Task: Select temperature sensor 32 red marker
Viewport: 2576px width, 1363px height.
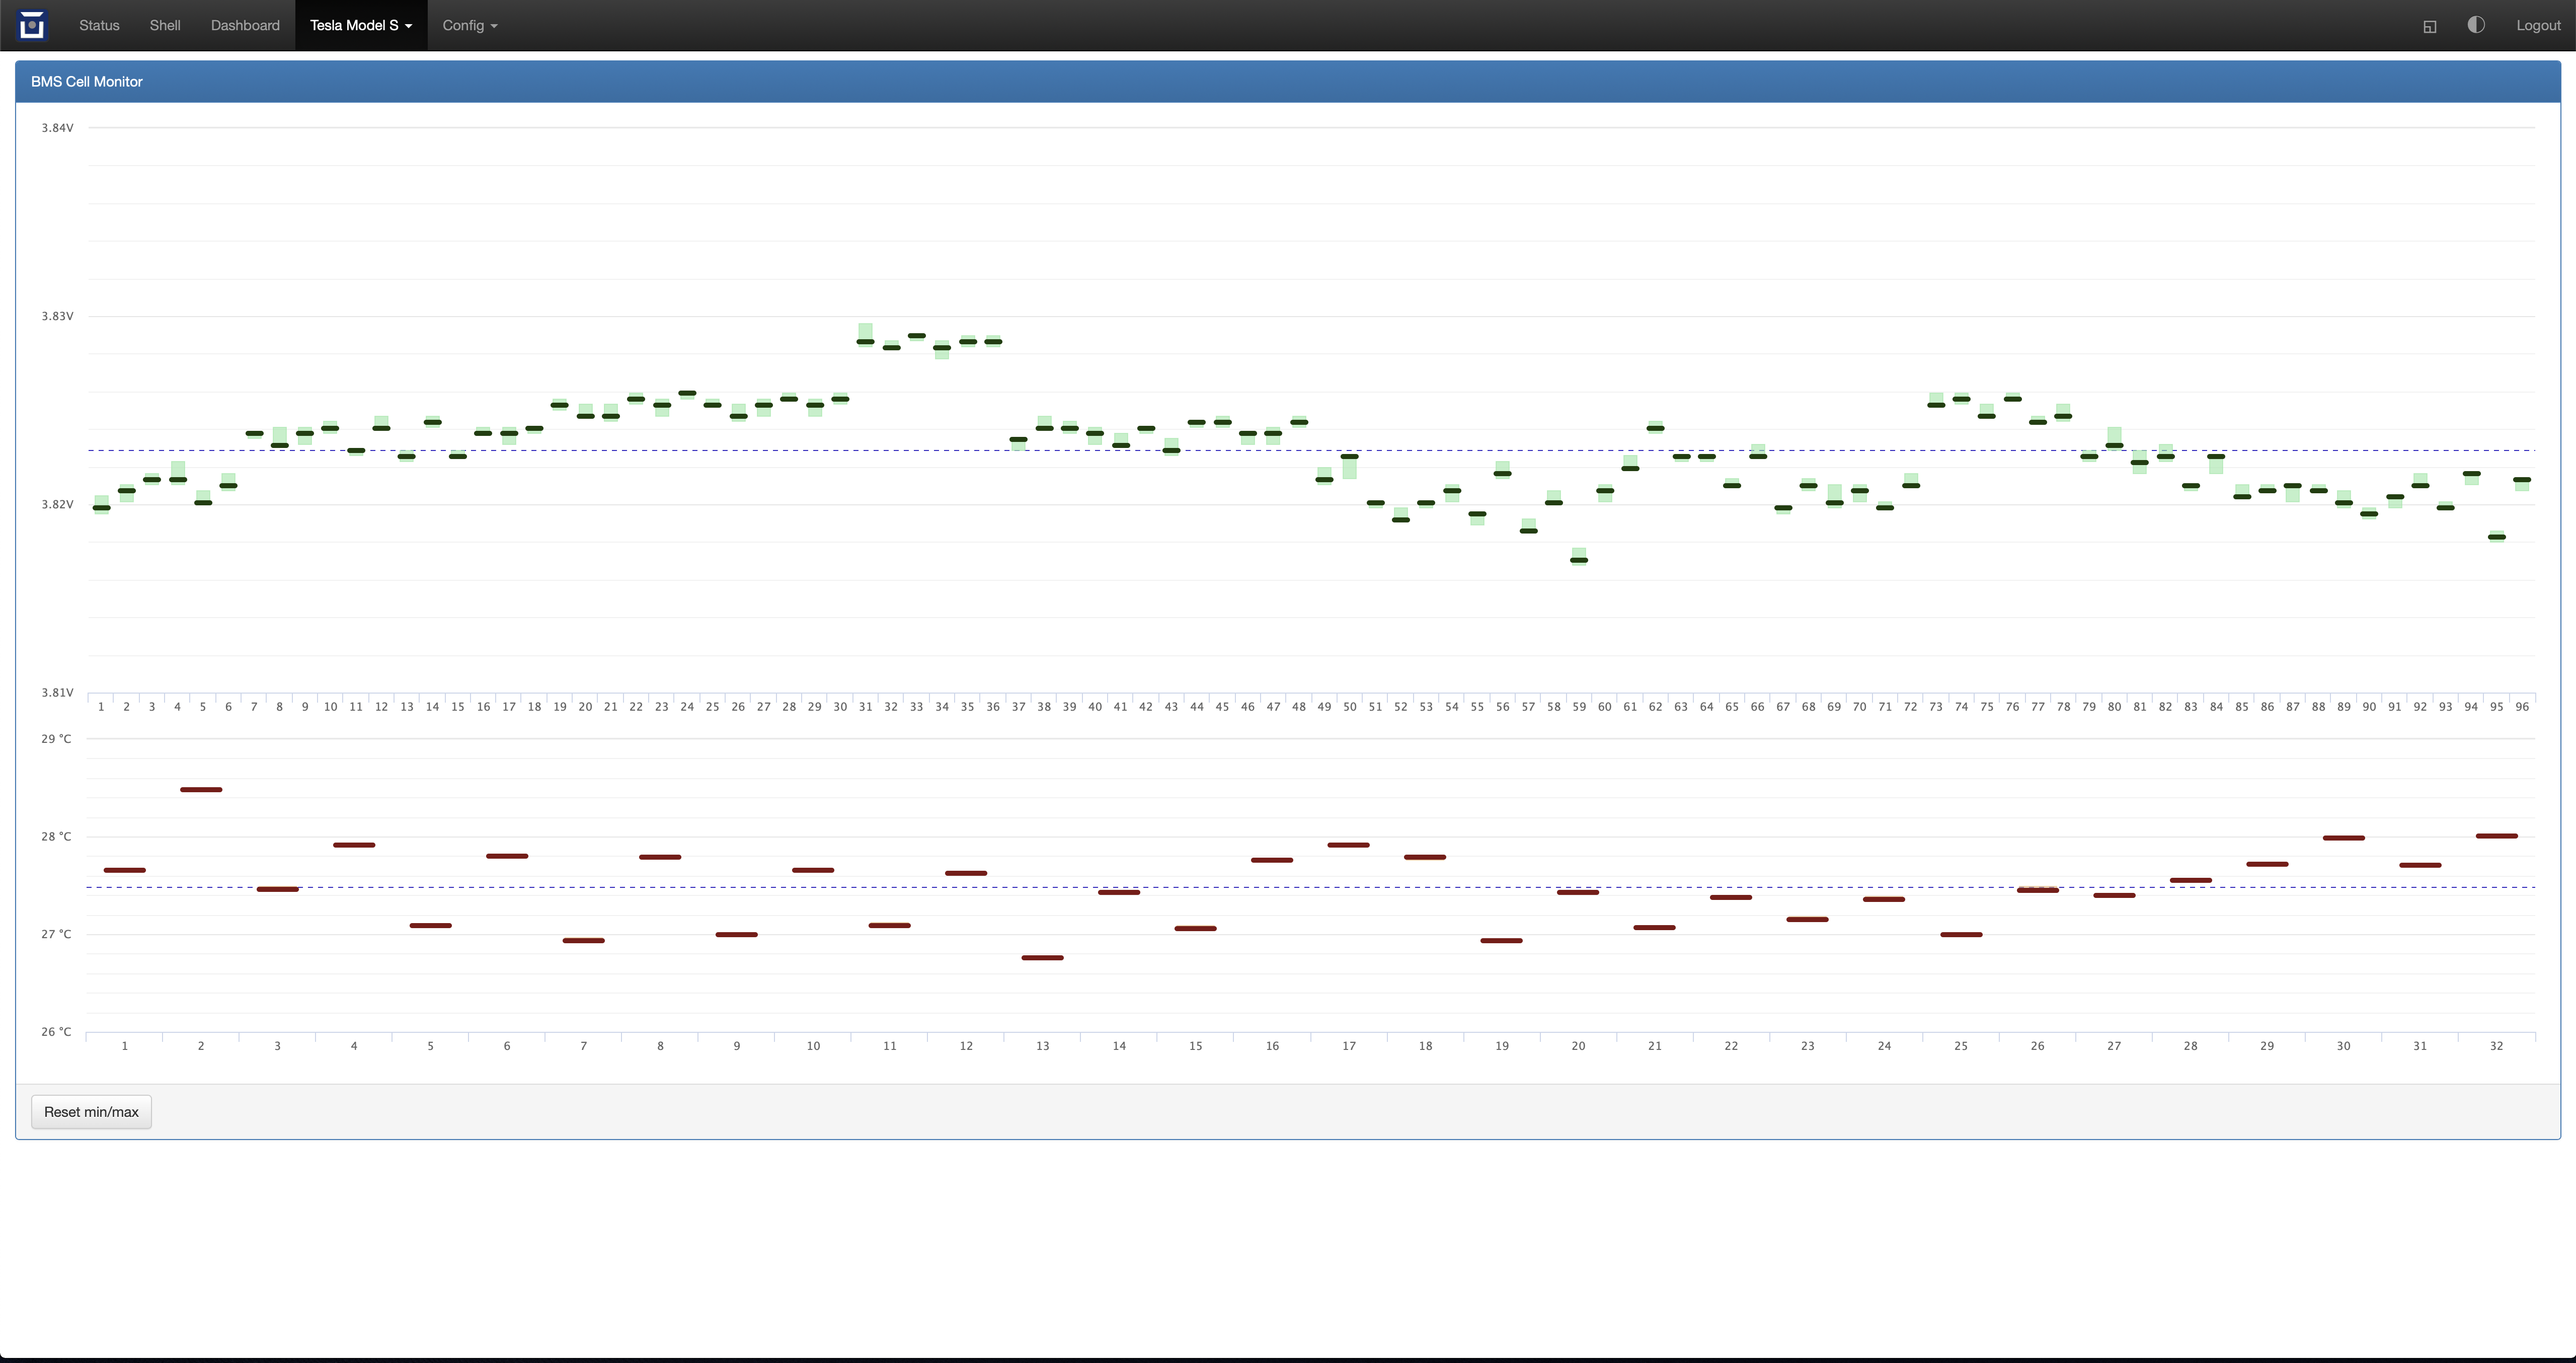Action: coord(2496,836)
